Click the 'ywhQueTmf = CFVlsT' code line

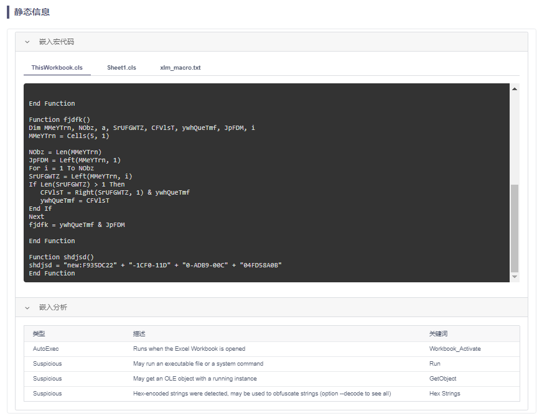[x=75, y=201]
